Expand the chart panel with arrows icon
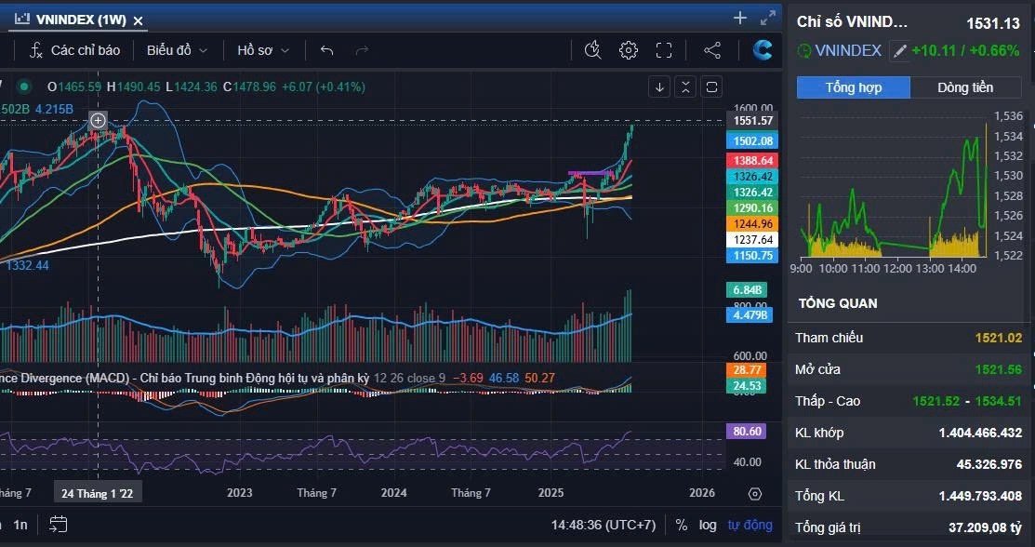 pyautogui.click(x=768, y=18)
